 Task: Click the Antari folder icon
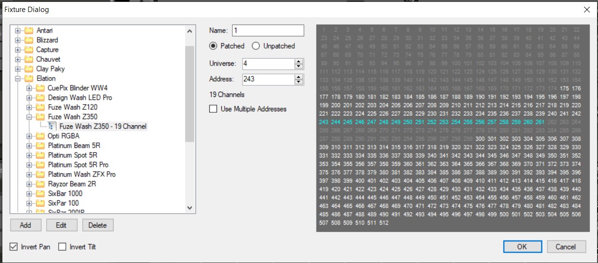(x=29, y=31)
